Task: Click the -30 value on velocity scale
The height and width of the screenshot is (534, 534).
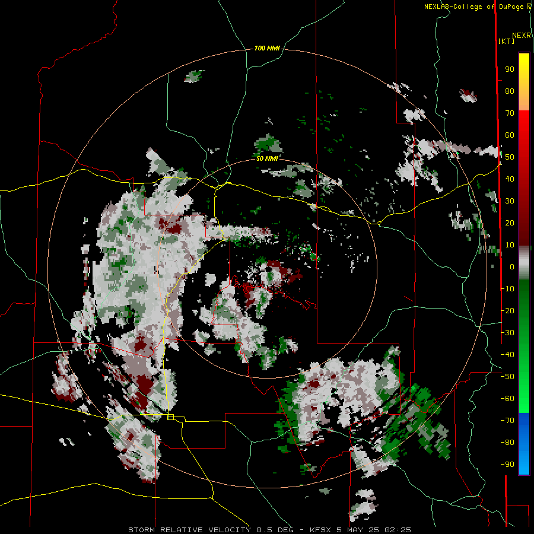Action: pos(507,333)
